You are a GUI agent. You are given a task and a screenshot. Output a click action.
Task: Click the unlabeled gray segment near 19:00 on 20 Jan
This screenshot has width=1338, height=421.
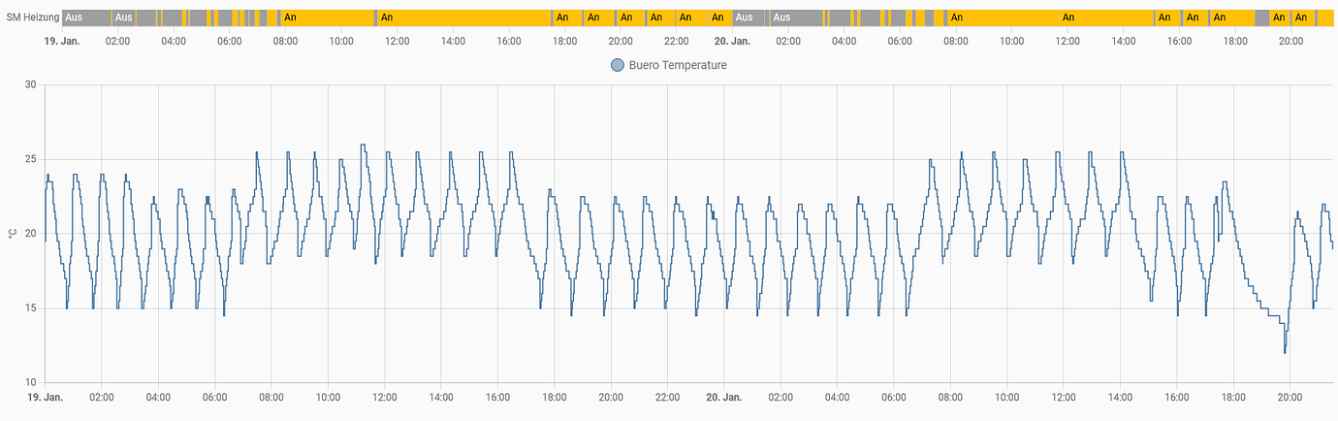coord(1261,17)
